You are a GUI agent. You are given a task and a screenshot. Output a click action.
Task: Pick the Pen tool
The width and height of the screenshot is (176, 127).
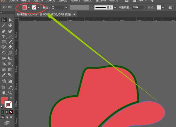pyautogui.click(x=4, y=31)
